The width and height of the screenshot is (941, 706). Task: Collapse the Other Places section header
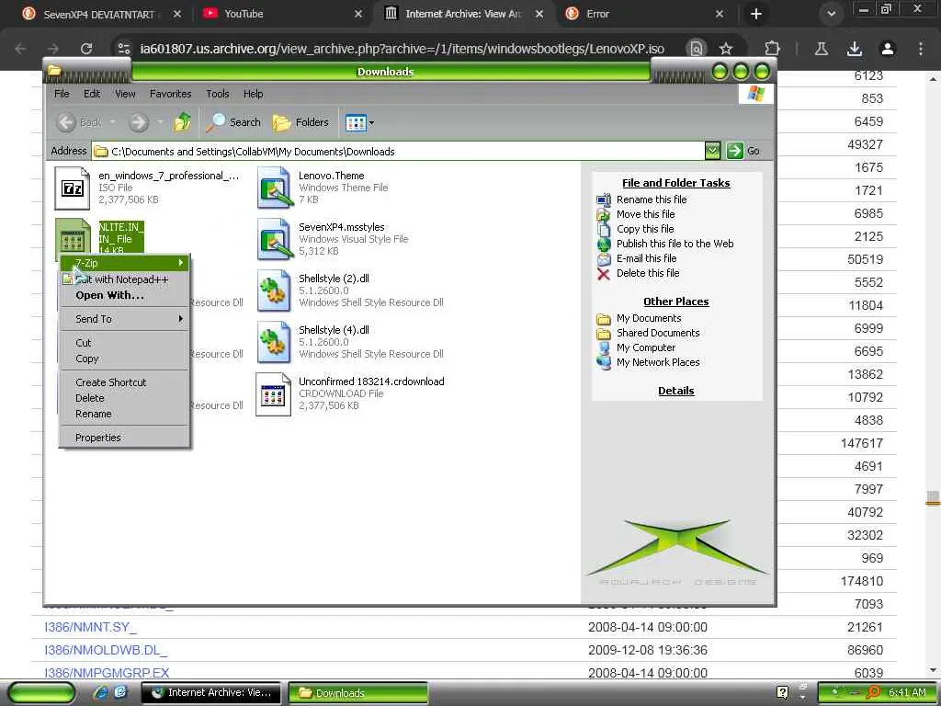click(675, 302)
